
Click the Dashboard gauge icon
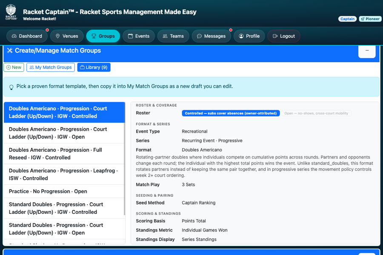(x=14, y=36)
